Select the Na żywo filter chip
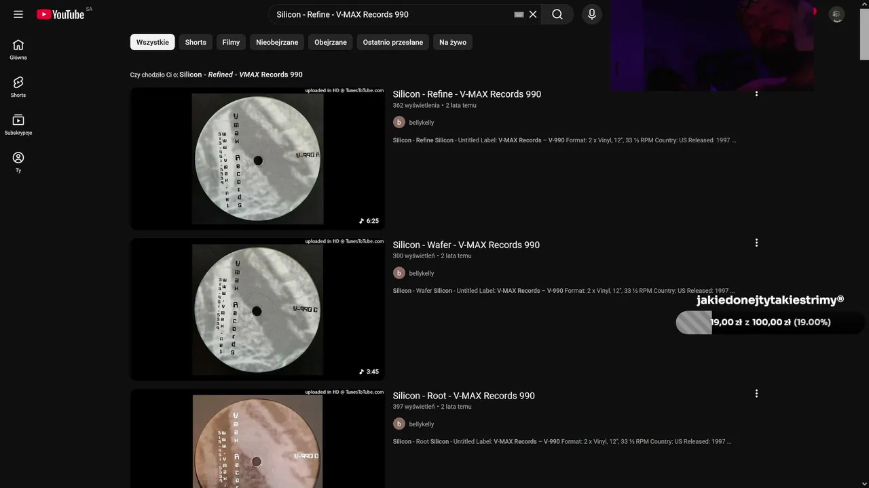The height and width of the screenshot is (488, 869). 453,42
